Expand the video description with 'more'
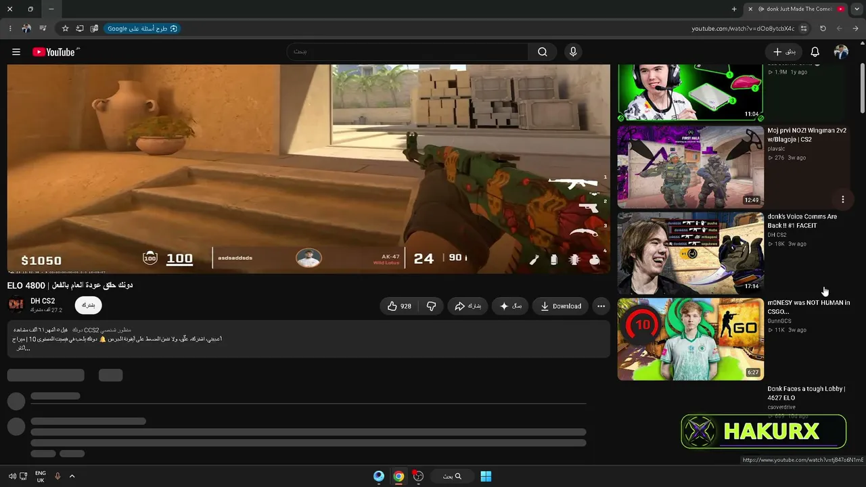The width and height of the screenshot is (866, 487). click(24, 348)
